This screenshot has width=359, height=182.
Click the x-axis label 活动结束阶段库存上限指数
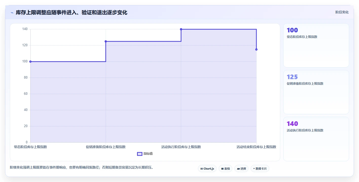(x=256, y=147)
